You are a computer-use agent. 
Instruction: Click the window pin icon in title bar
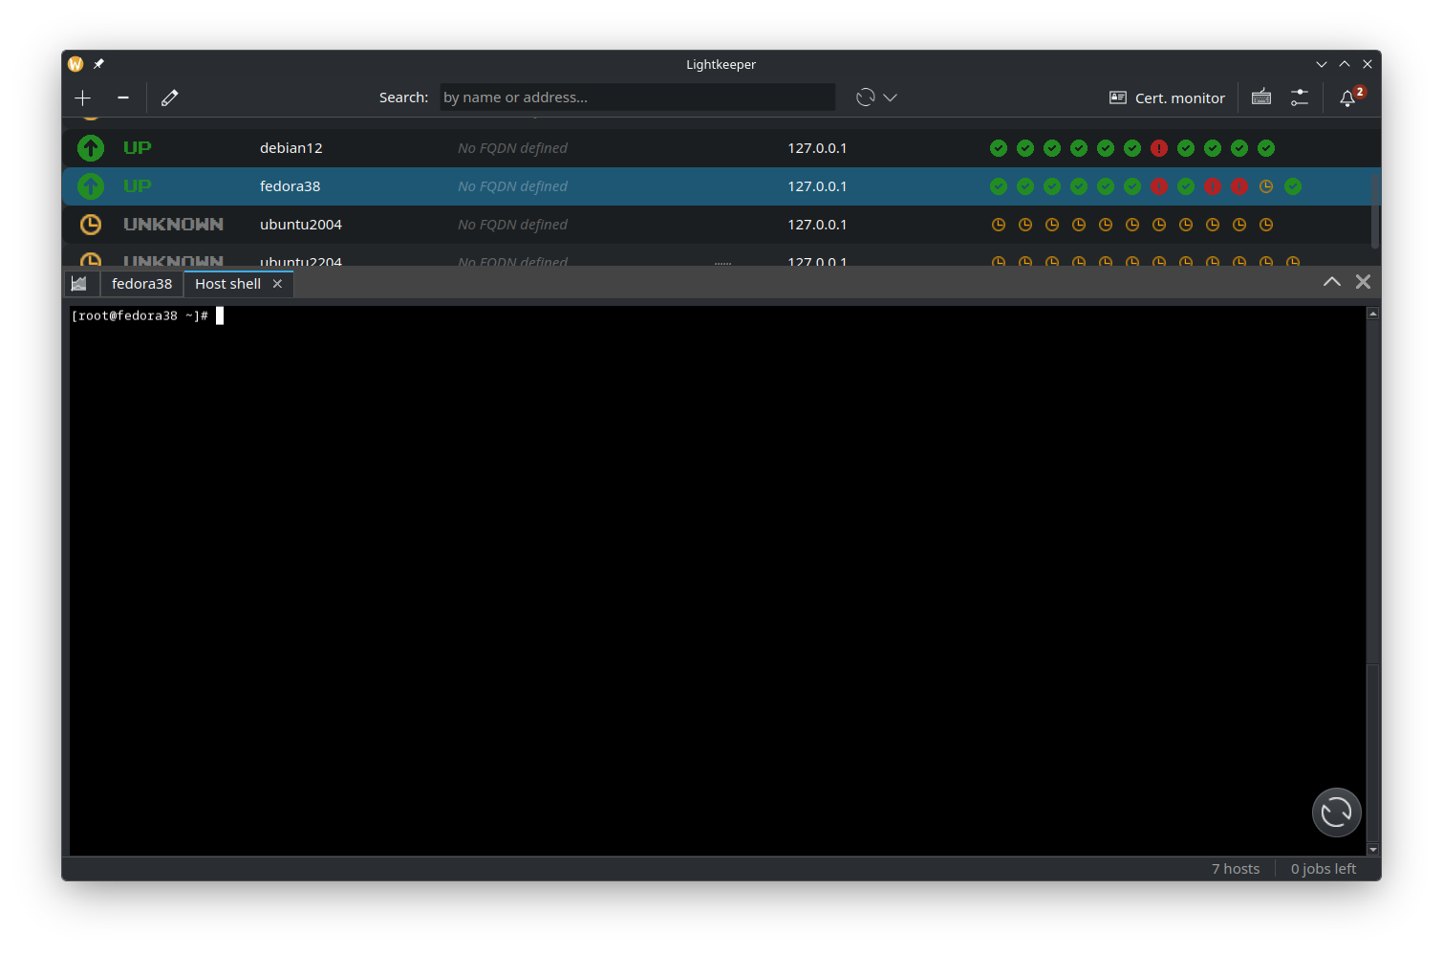pyautogui.click(x=98, y=64)
